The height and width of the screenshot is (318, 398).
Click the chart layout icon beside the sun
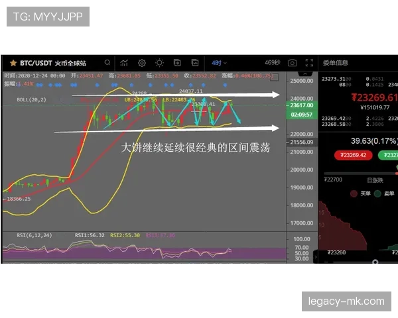coord(177,63)
